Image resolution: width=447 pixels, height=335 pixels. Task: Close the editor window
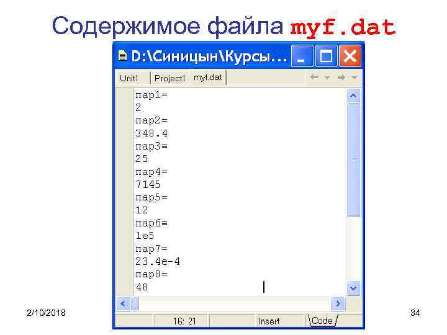(x=350, y=56)
